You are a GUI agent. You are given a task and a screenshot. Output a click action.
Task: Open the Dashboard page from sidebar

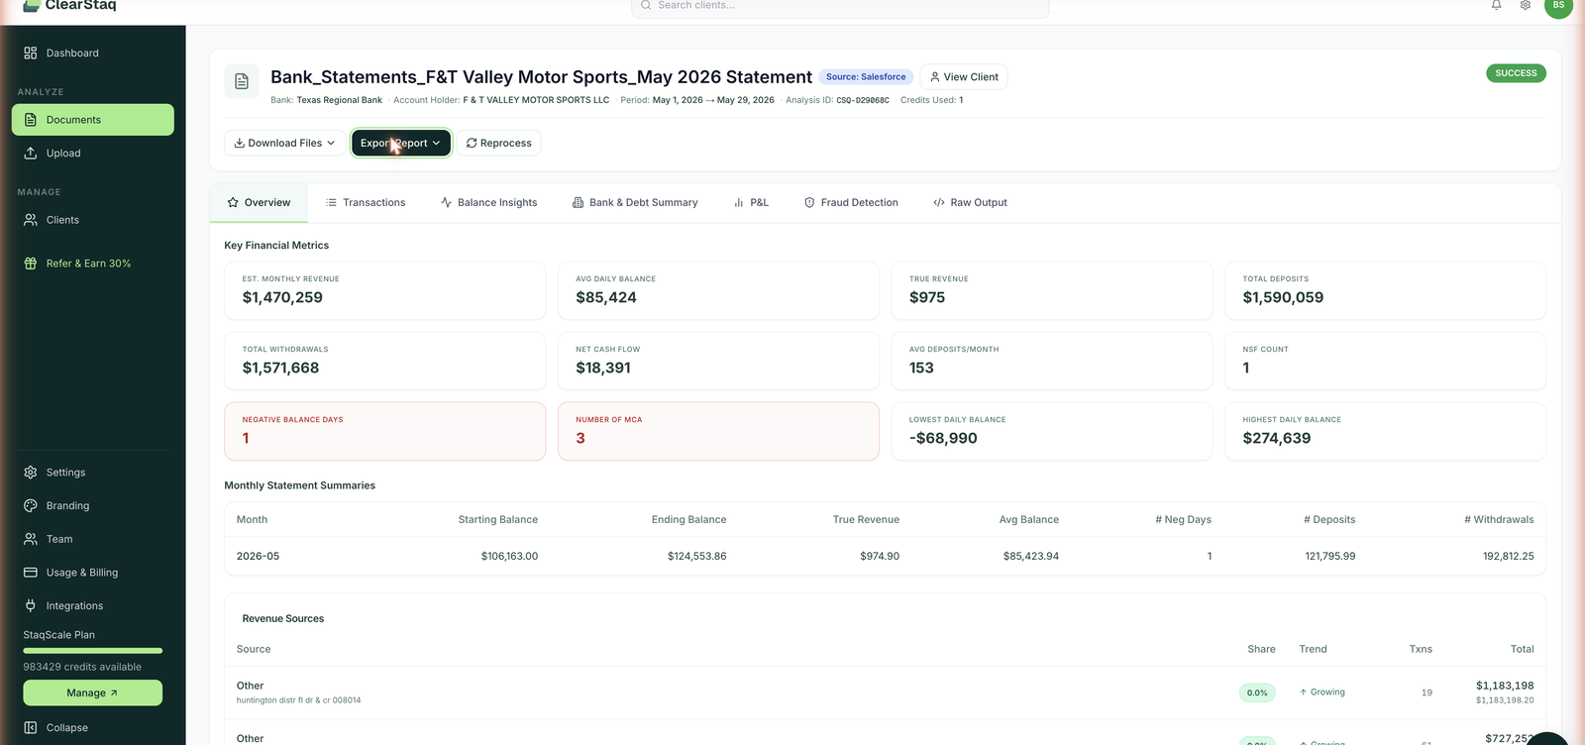[92, 53]
